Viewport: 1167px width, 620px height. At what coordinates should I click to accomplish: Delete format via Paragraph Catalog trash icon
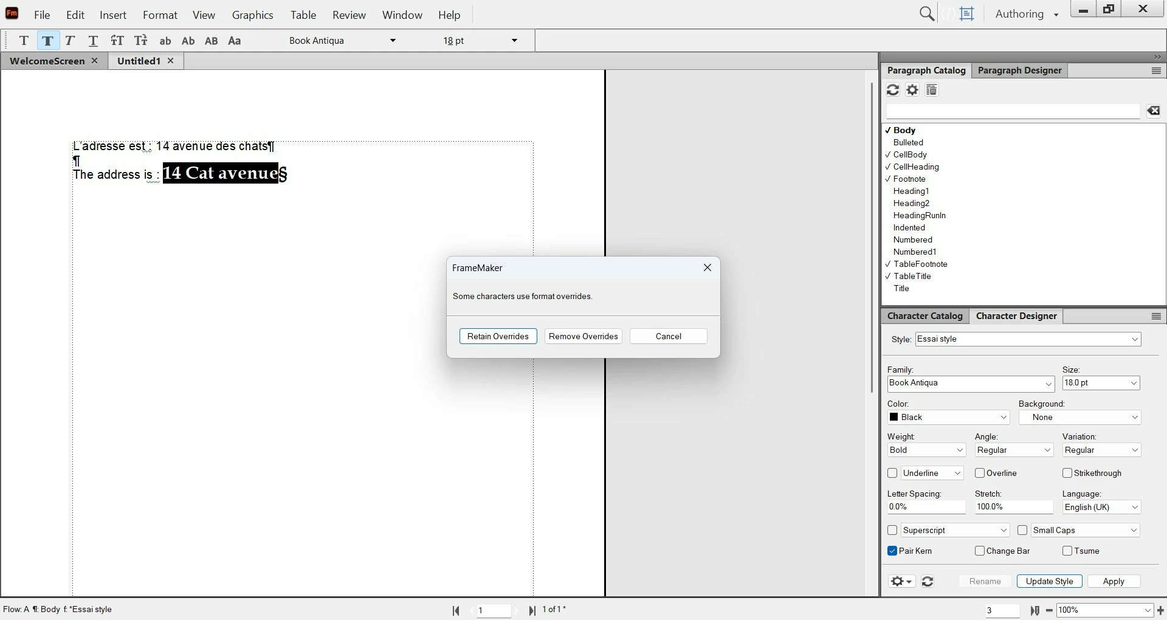(x=932, y=90)
